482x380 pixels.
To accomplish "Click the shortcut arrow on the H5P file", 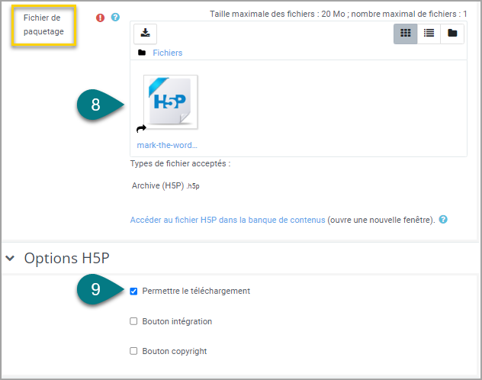I will point(141,128).
